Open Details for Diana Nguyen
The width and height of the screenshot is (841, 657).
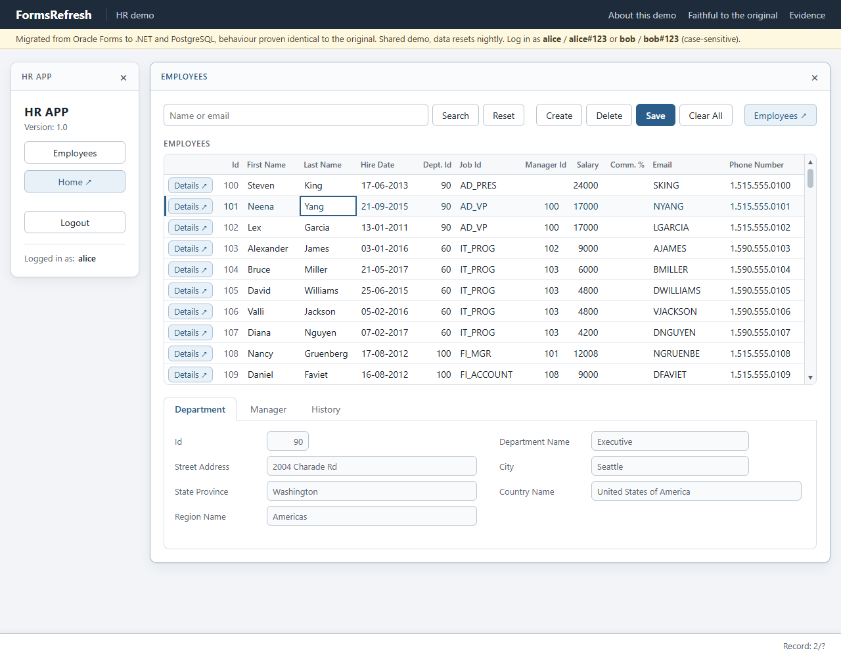(x=191, y=333)
